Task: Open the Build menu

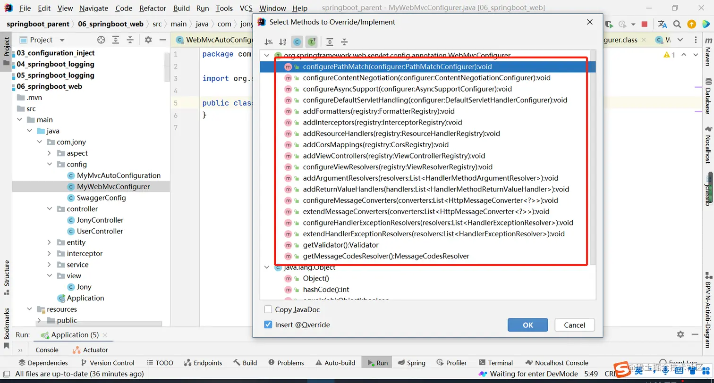Action: (182, 8)
